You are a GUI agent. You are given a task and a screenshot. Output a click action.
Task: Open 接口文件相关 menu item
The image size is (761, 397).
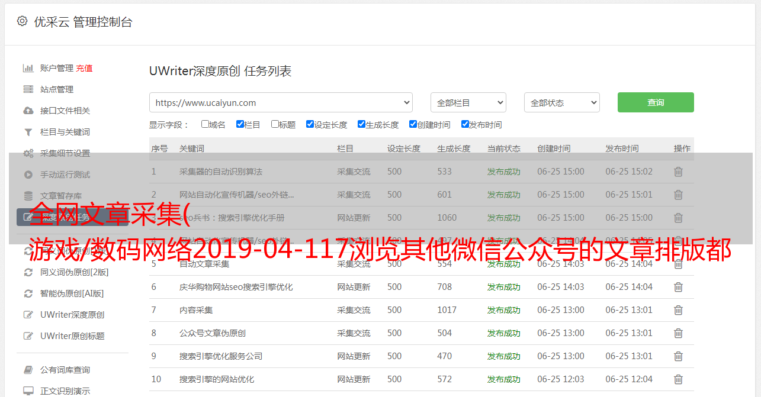tap(65, 111)
